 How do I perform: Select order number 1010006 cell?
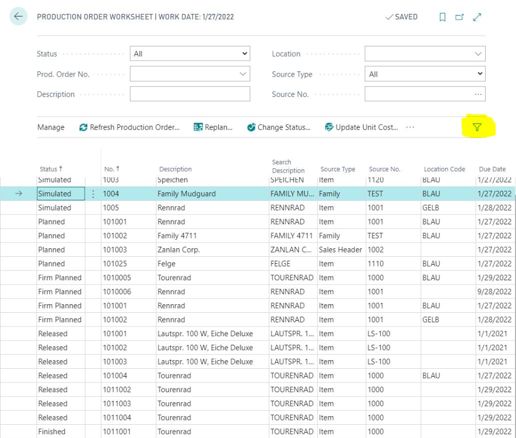pos(128,292)
